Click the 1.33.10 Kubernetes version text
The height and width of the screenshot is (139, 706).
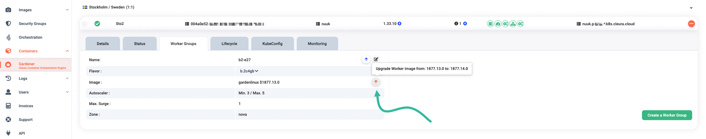390,23
